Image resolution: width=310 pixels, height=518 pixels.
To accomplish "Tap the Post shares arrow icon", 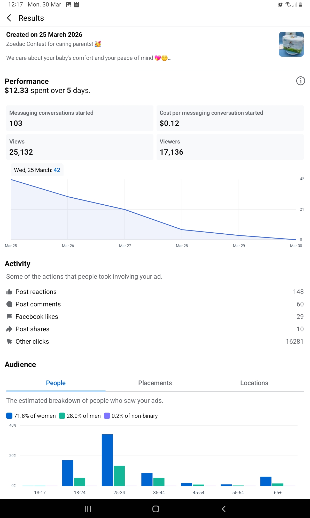I will [9, 329].
